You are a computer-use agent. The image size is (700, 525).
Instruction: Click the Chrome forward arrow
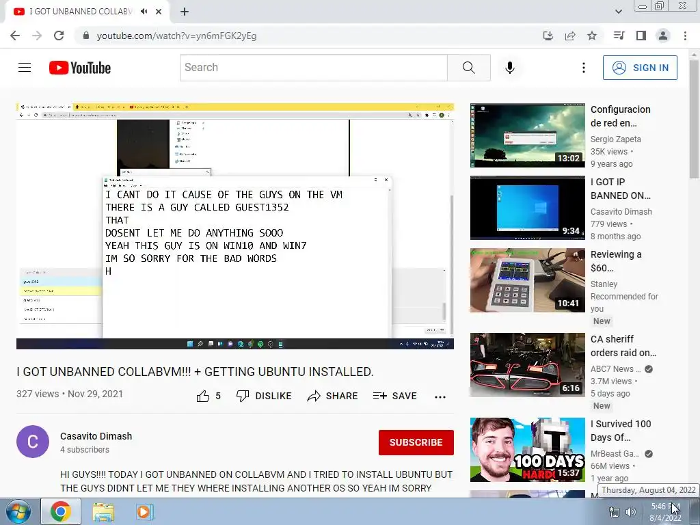pos(37,36)
